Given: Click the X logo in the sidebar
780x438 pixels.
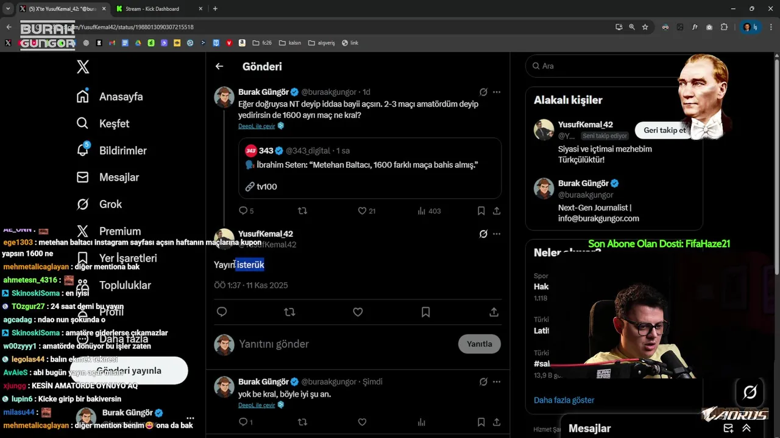Looking at the screenshot, I should (x=83, y=67).
